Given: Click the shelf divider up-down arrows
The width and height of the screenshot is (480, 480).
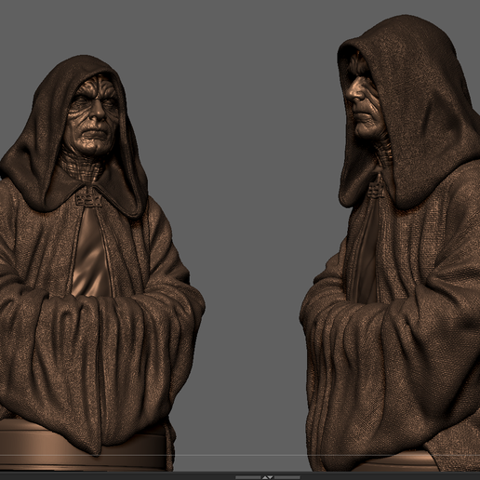Looking at the screenshot, I should (268, 477).
